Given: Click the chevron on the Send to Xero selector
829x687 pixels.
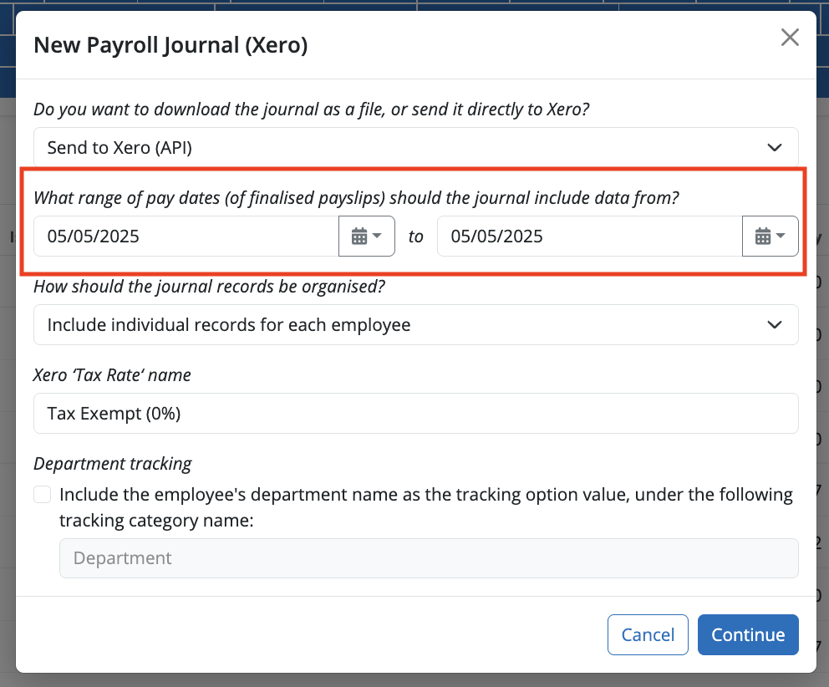Looking at the screenshot, I should coord(775,147).
